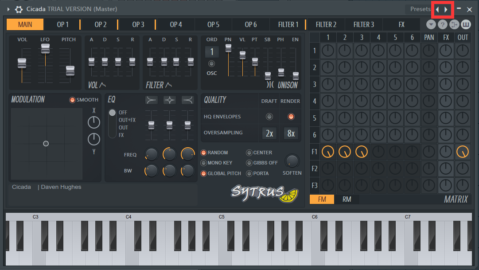
Task: Open the FILTER 1 tab
Action: click(288, 24)
